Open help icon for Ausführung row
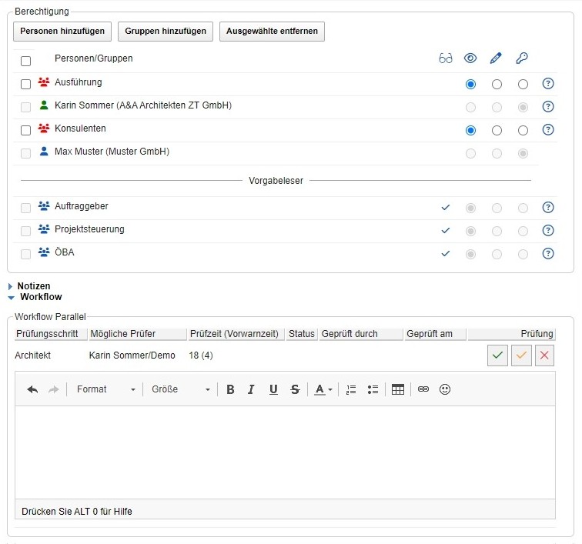This screenshot has width=582, height=544. click(x=548, y=84)
